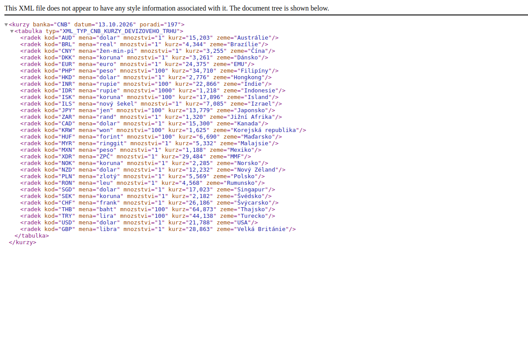Select the AUD Austrálie row
The image size is (528, 352).
tap(149, 38)
